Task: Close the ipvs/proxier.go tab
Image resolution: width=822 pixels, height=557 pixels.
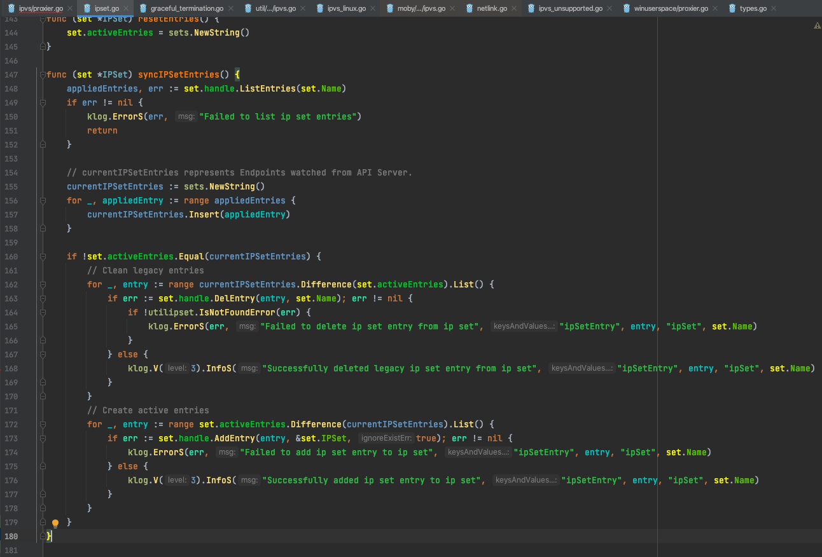Action: pos(69,9)
